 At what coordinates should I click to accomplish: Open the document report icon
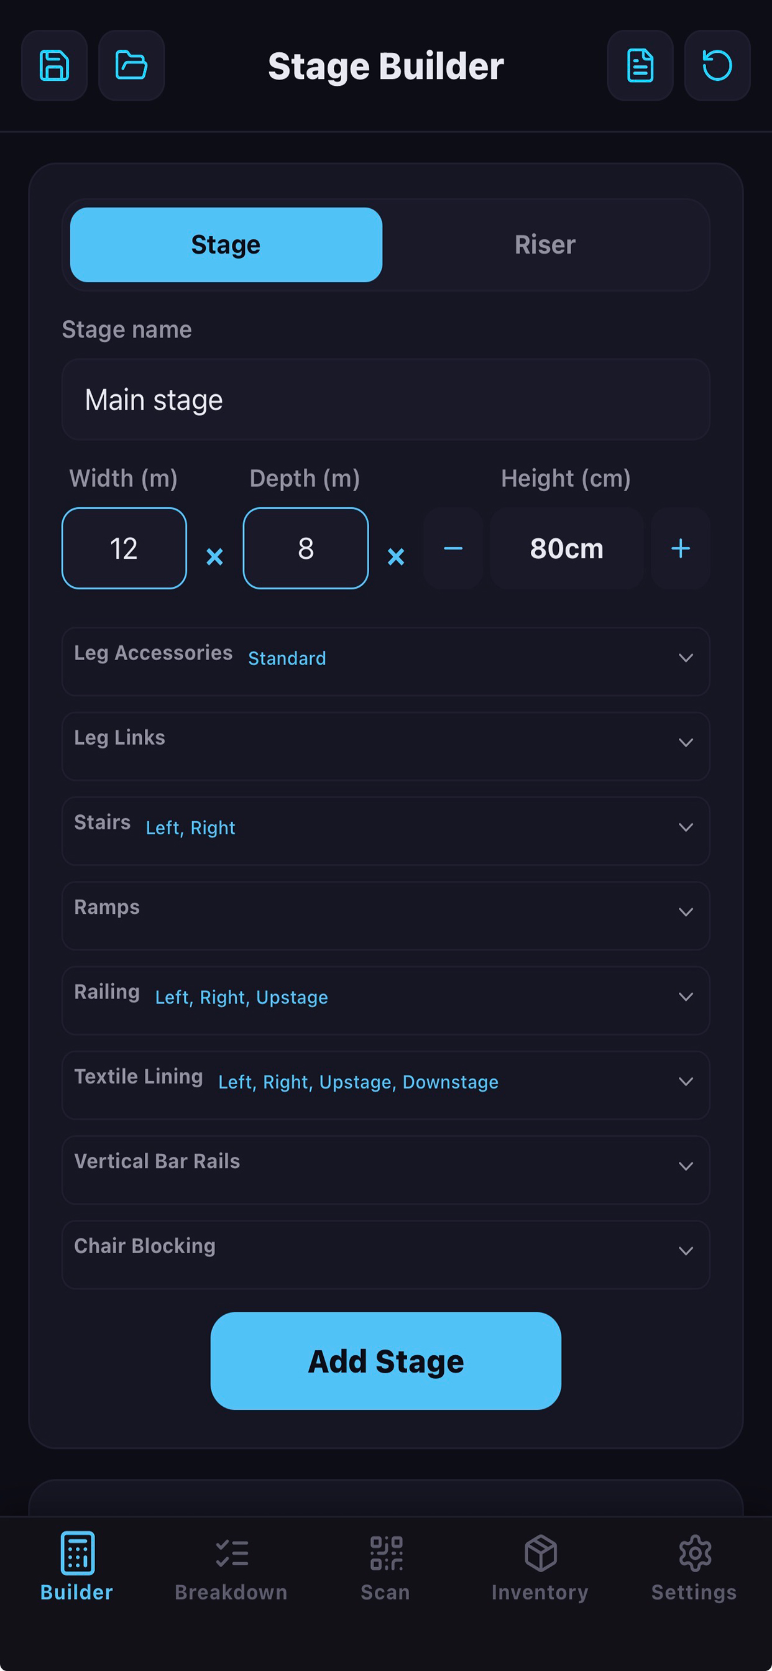click(640, 65)
